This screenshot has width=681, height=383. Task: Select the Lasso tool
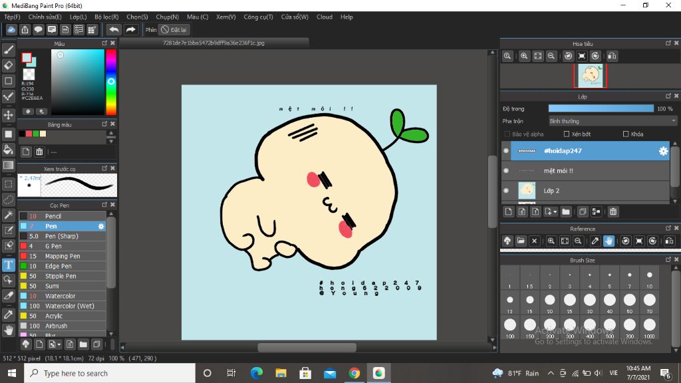coord(8,199)
